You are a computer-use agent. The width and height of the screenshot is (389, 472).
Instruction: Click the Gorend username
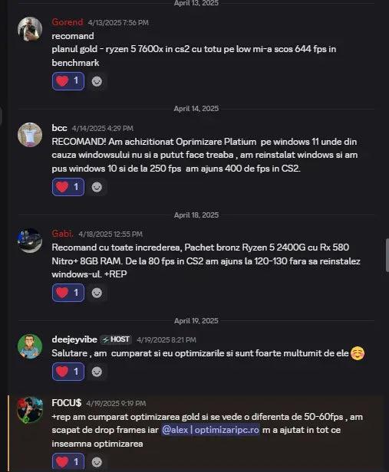(68, 22)
